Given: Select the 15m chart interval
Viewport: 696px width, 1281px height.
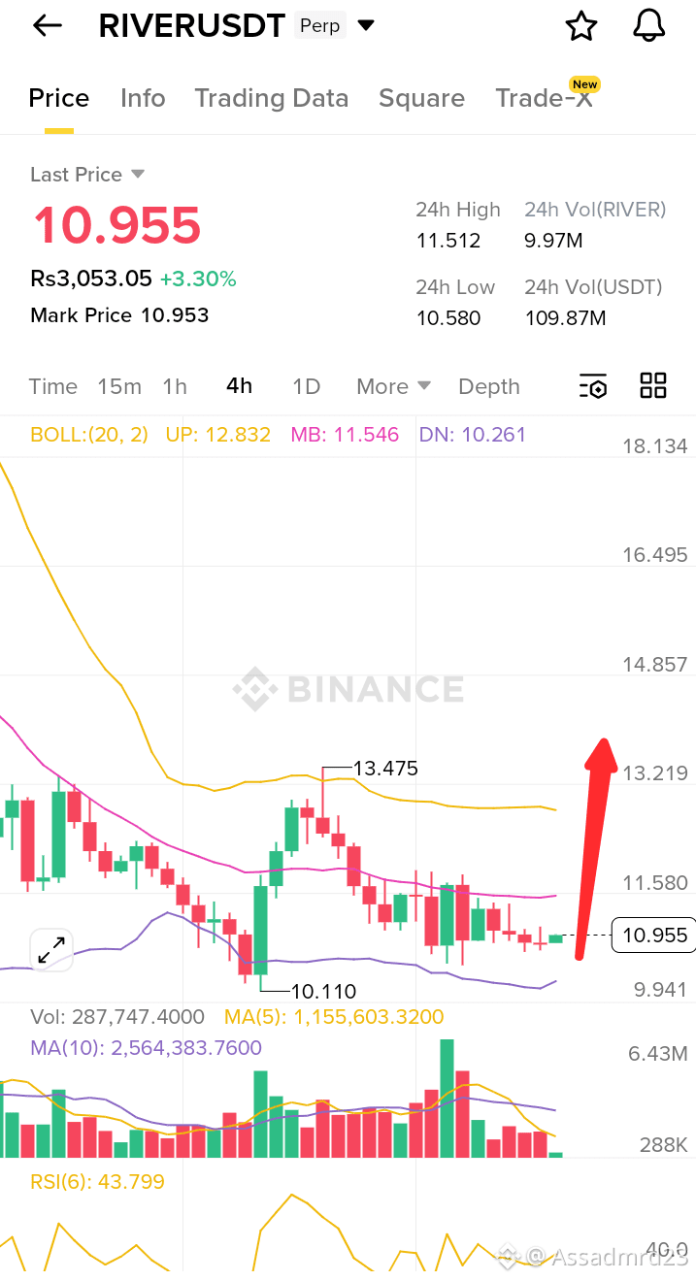Looking at the screenshot, I should (x=119, y=386).
